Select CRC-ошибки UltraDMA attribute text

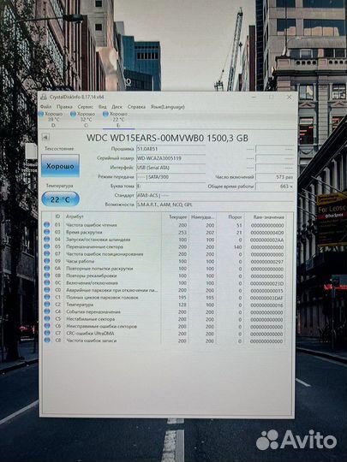pos(90,334)
